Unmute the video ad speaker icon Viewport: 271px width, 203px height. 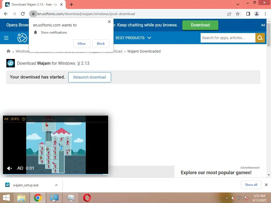[x=9, y=168]
